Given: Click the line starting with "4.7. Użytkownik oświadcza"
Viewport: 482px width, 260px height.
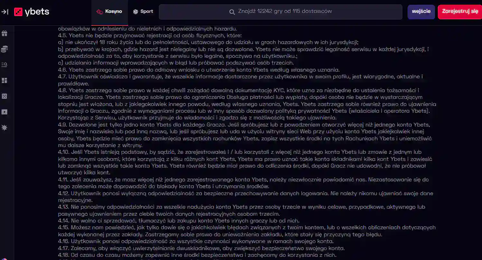Looking at the screenshot, I should (x=240, y=77).
